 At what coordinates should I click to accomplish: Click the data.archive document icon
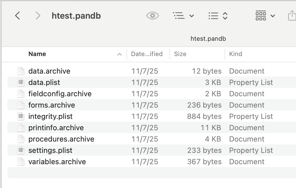pos(21,71)
